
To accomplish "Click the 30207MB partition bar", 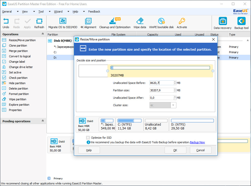I will click(160, 71).
